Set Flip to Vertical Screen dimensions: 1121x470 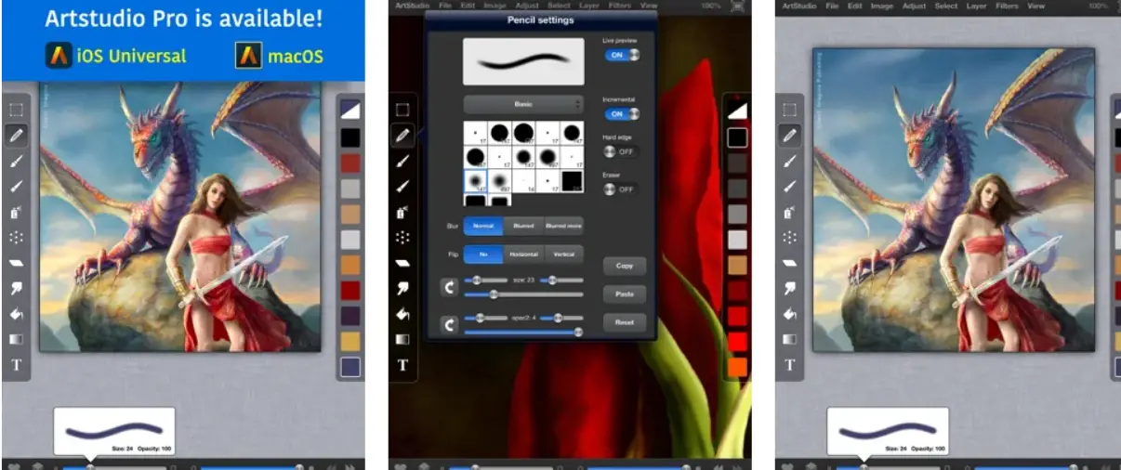(563, 254)
